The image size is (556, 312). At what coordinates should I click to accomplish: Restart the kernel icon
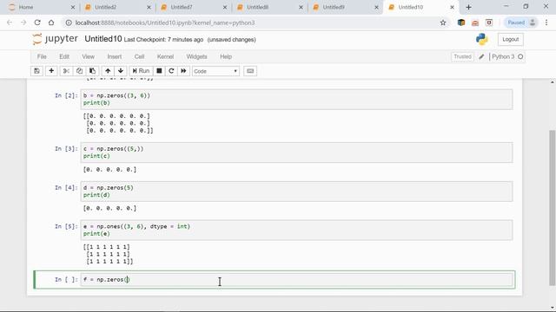171,71
